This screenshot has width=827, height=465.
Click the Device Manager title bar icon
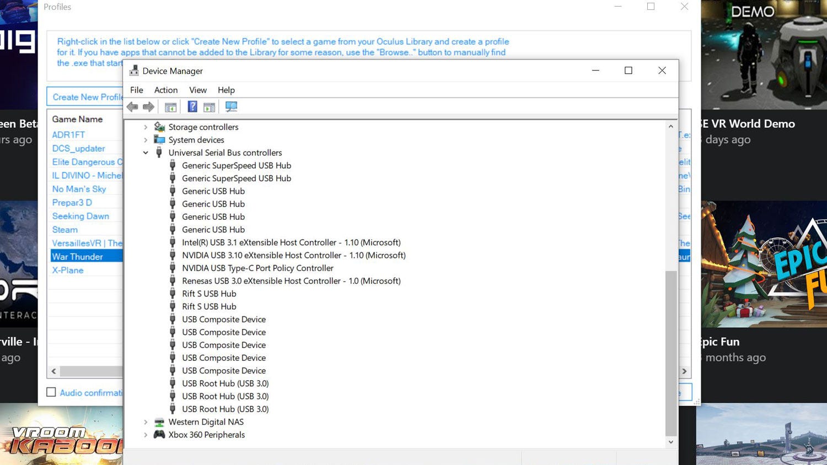click(134, 71)
